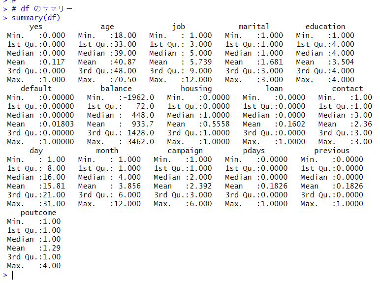The image size is (380, 283).
Task: Click the 'day' column header
Action: click(x=36, y=151)
